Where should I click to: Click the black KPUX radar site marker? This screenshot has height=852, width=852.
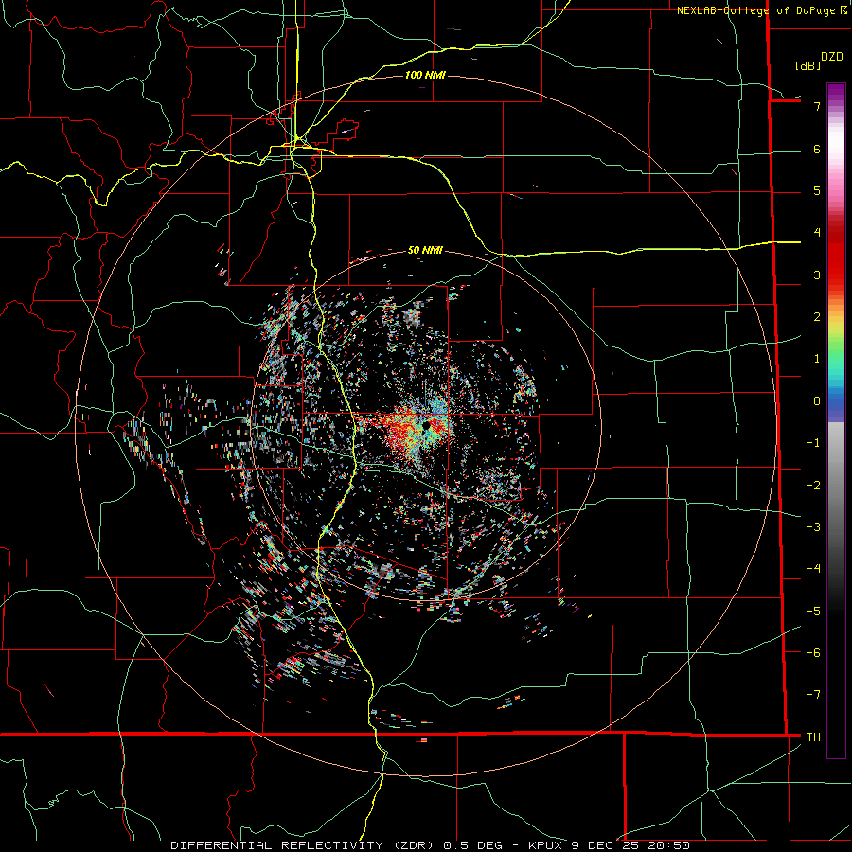tap(427, 425)
